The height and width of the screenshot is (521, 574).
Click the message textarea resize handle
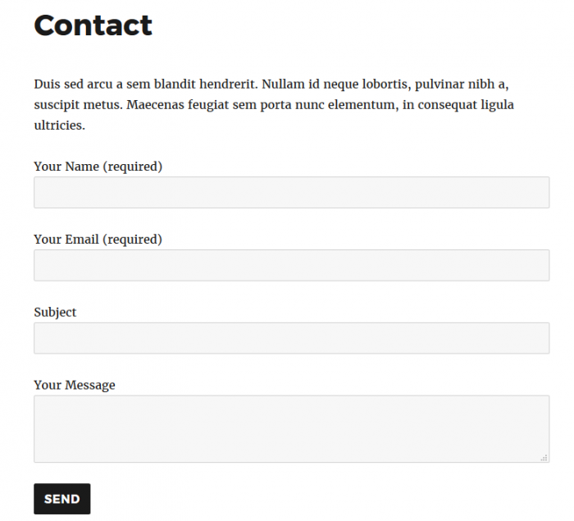click(544, 458)
